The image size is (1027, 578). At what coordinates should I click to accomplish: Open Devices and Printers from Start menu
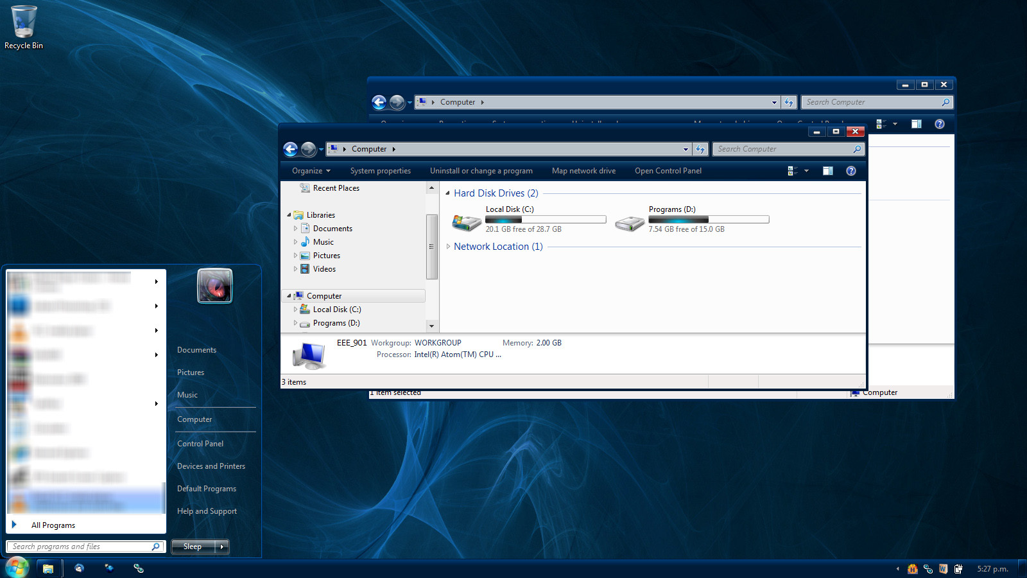tap(211, 466)
